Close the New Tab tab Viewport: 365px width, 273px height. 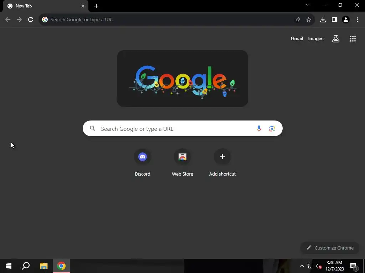click(x=83, y=6)
